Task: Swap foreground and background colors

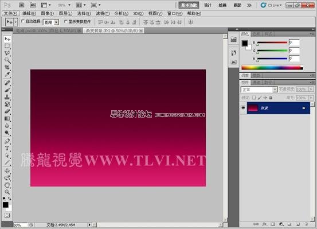Action: coord(10,199)
